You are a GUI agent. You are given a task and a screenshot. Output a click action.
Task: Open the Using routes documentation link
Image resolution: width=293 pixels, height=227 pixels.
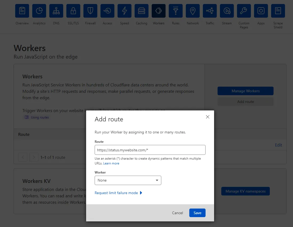(x=40, y=117)
